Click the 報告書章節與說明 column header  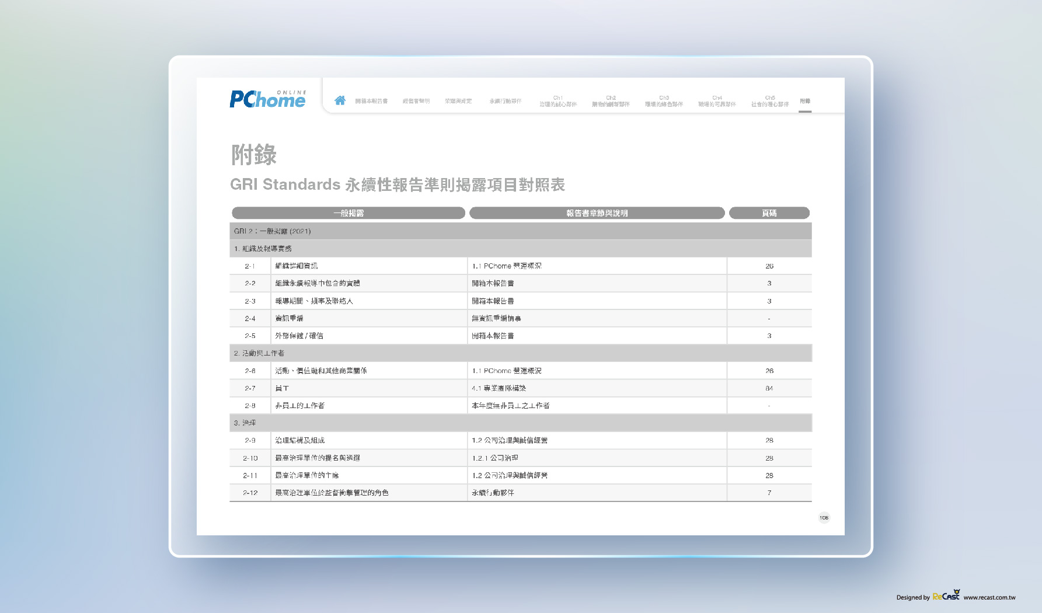tap(597, 213)
